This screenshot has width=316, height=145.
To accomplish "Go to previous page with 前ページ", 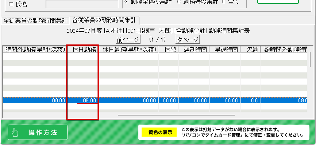I will click(x=128, y=40).
